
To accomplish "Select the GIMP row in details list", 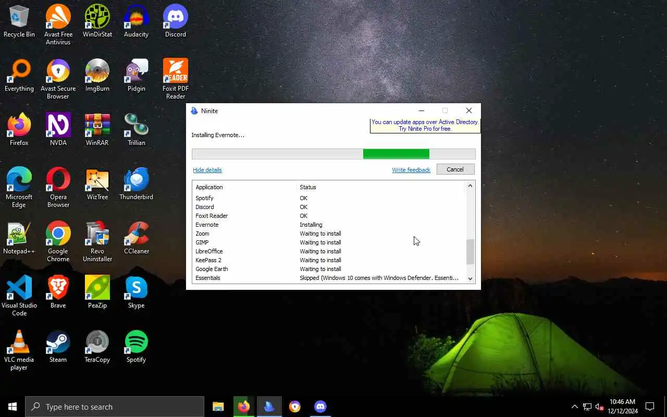I will click(x=328, y=242).
